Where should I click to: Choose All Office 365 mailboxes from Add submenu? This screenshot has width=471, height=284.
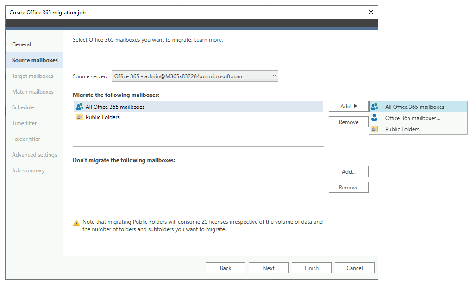[x=418, y=107]
